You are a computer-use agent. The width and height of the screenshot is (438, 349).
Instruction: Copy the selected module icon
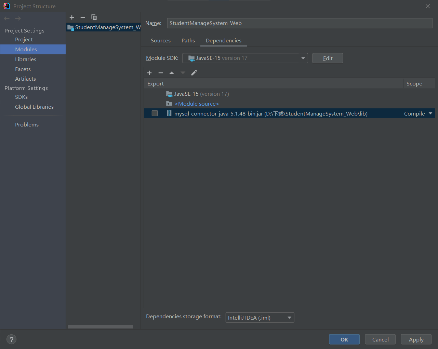tap(94, 17)
